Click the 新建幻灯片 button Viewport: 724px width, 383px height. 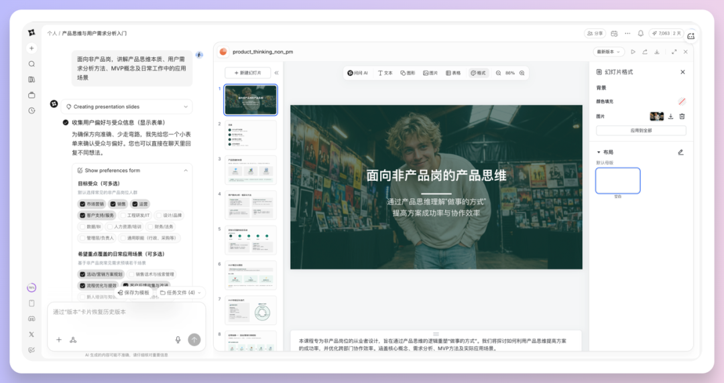click(x=247, y=72)
